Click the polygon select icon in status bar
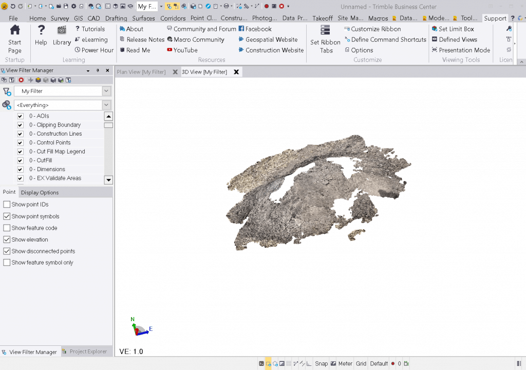The image size is (526, 370). (275, 364)
